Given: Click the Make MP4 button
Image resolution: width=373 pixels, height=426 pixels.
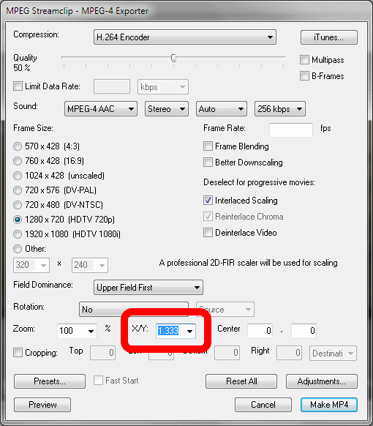Looking at the screenshot, I should click(329, 405).
